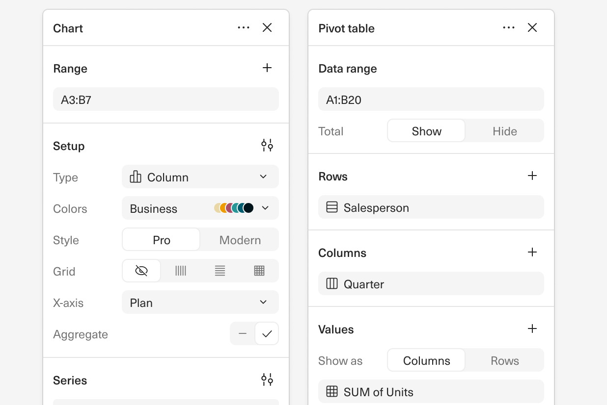607x405 pixels.
Task: Select hidden grid option (crossed eye)
Action: [x=141, y=271]
